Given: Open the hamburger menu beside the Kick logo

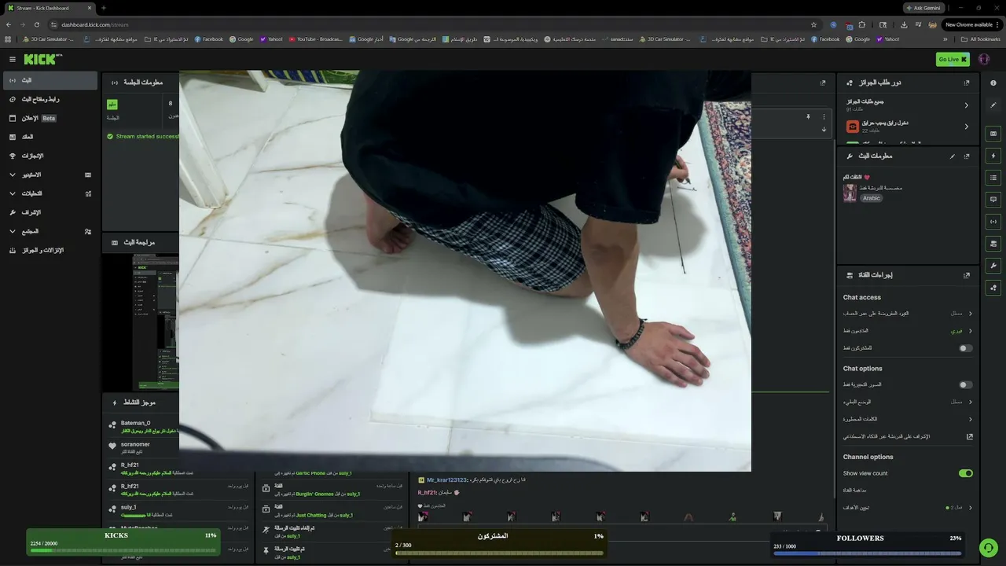Looking at the screenshot, I should (x=13, y=59).
